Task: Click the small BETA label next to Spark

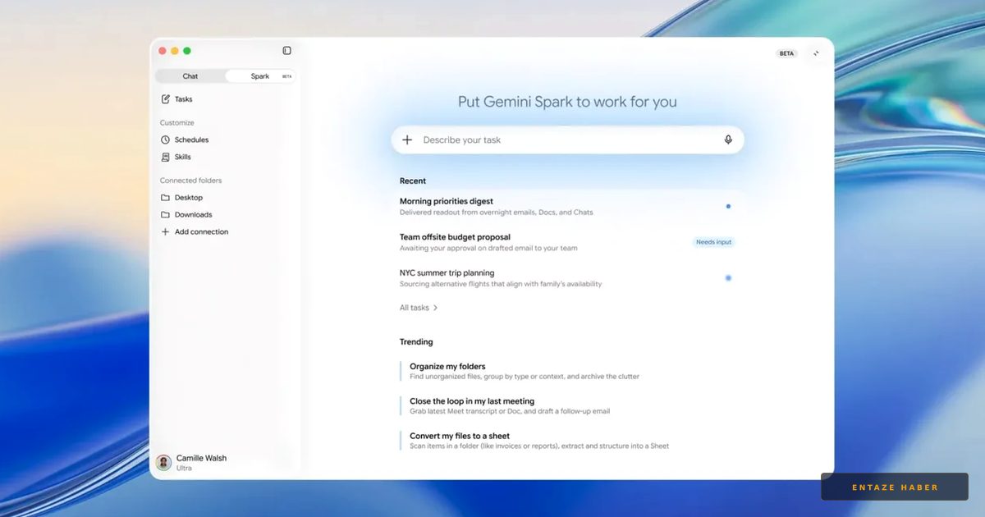Action: [x=286, y=76]
